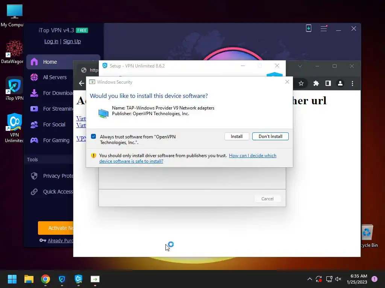The image size is (385, 288).
Task: Click Cancel in VPN Unlimited setup
Action: click(267, 199)
